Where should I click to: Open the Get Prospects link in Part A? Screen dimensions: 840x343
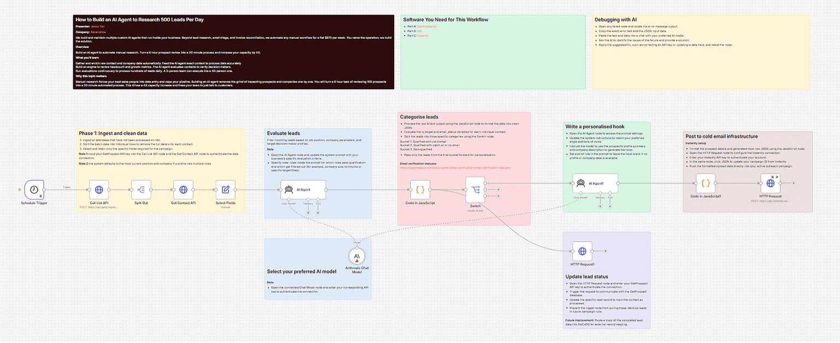point(427,26)
